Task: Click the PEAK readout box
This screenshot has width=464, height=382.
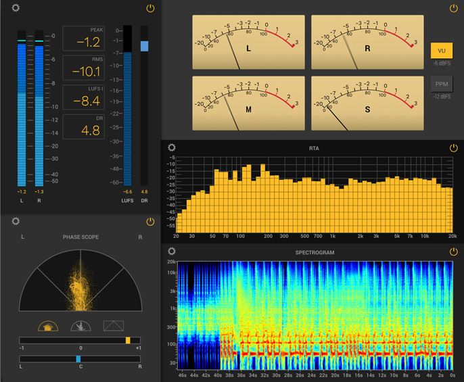Action: click(84, 39)
